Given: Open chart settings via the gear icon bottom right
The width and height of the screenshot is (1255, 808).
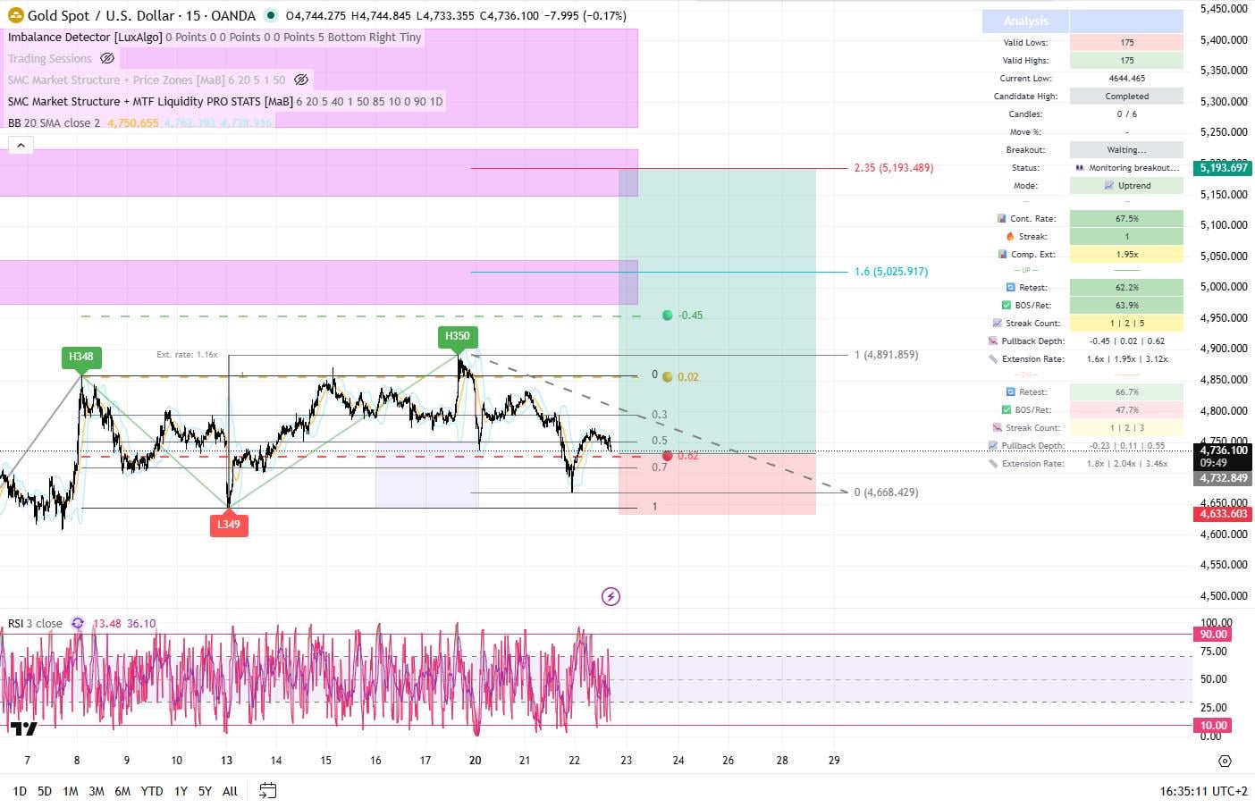Looking at the screenshot, I should pyautogui.click(x=1224, y=761).
